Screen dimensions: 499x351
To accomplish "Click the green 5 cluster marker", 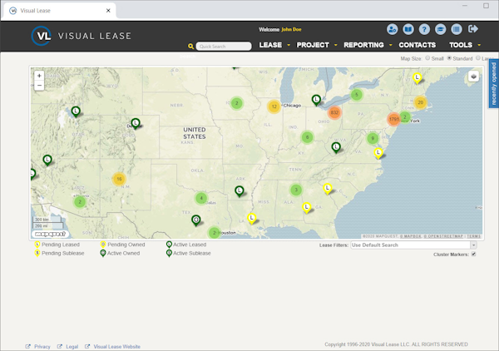I will 357,95.
